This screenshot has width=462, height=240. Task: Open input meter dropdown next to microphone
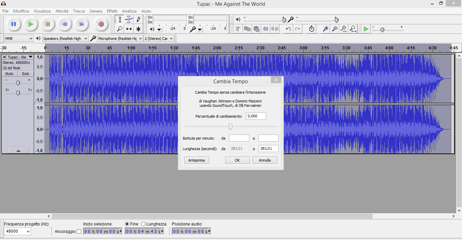pyautogui.click(x=200, y=29)
